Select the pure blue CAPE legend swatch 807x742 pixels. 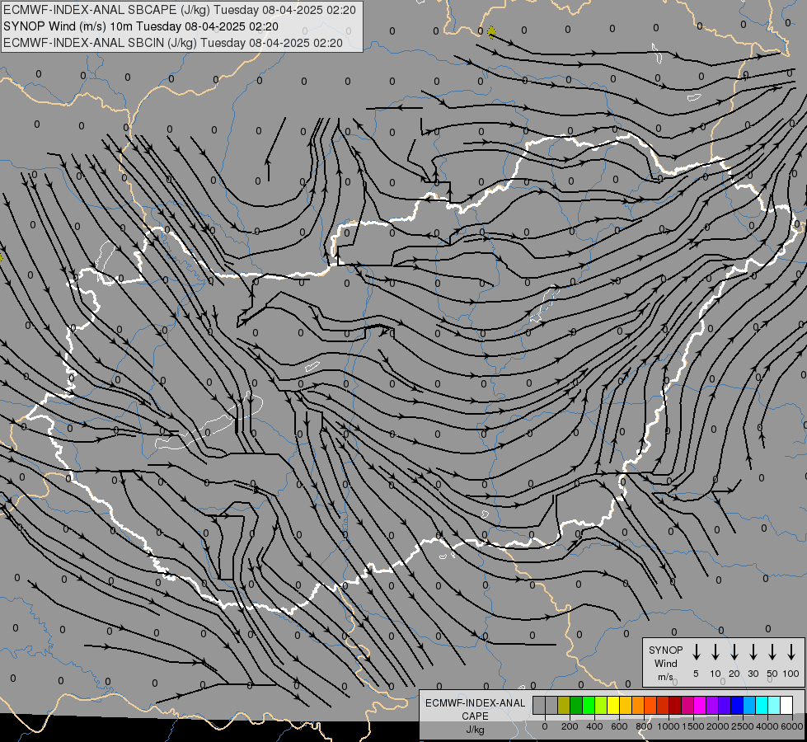[736, 705]
